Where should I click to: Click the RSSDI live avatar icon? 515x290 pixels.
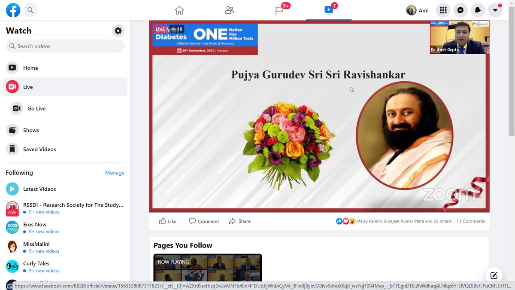(12, 208)
